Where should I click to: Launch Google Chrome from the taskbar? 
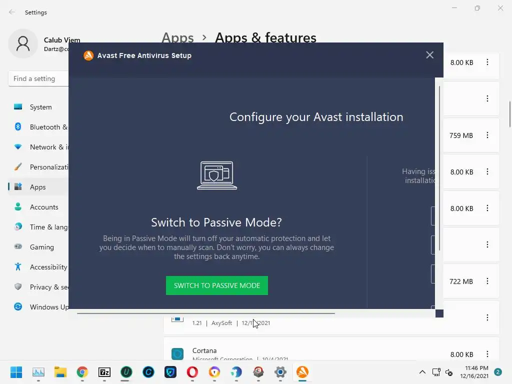(x=82, y=372)
